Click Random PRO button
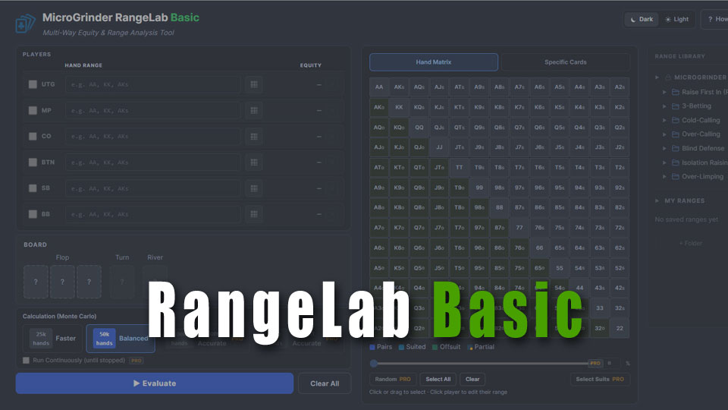The width and height of the screenshot is (728, 410). (x=393, y=380)
